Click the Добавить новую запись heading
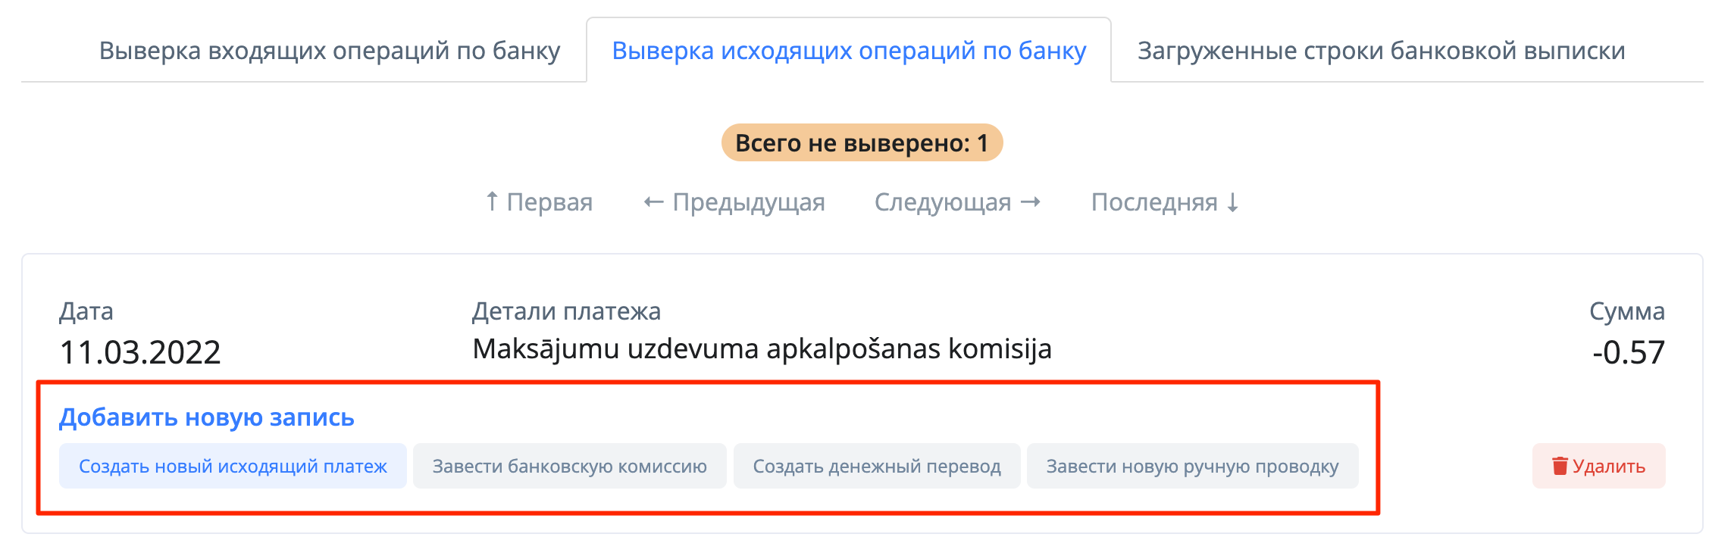 (207, 417)
